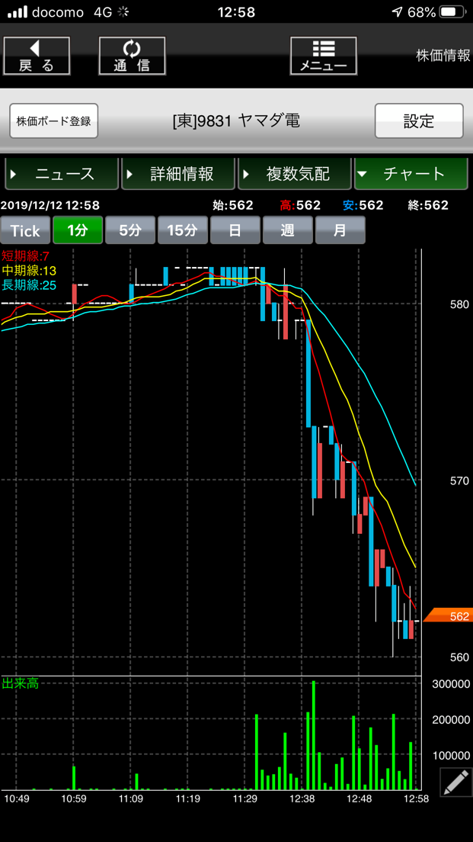Tap the 始:562 opening price value

point(233,205)
